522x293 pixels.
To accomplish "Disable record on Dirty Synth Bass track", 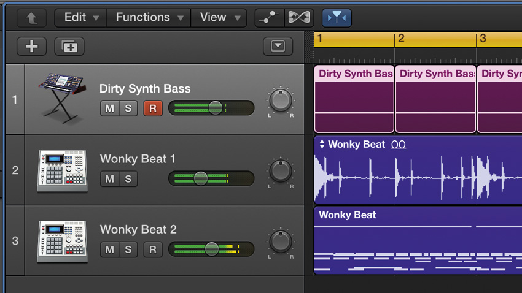I will [153, 108].
